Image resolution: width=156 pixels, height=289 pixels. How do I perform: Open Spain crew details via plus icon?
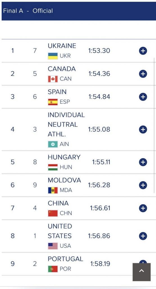coord(143,97)
